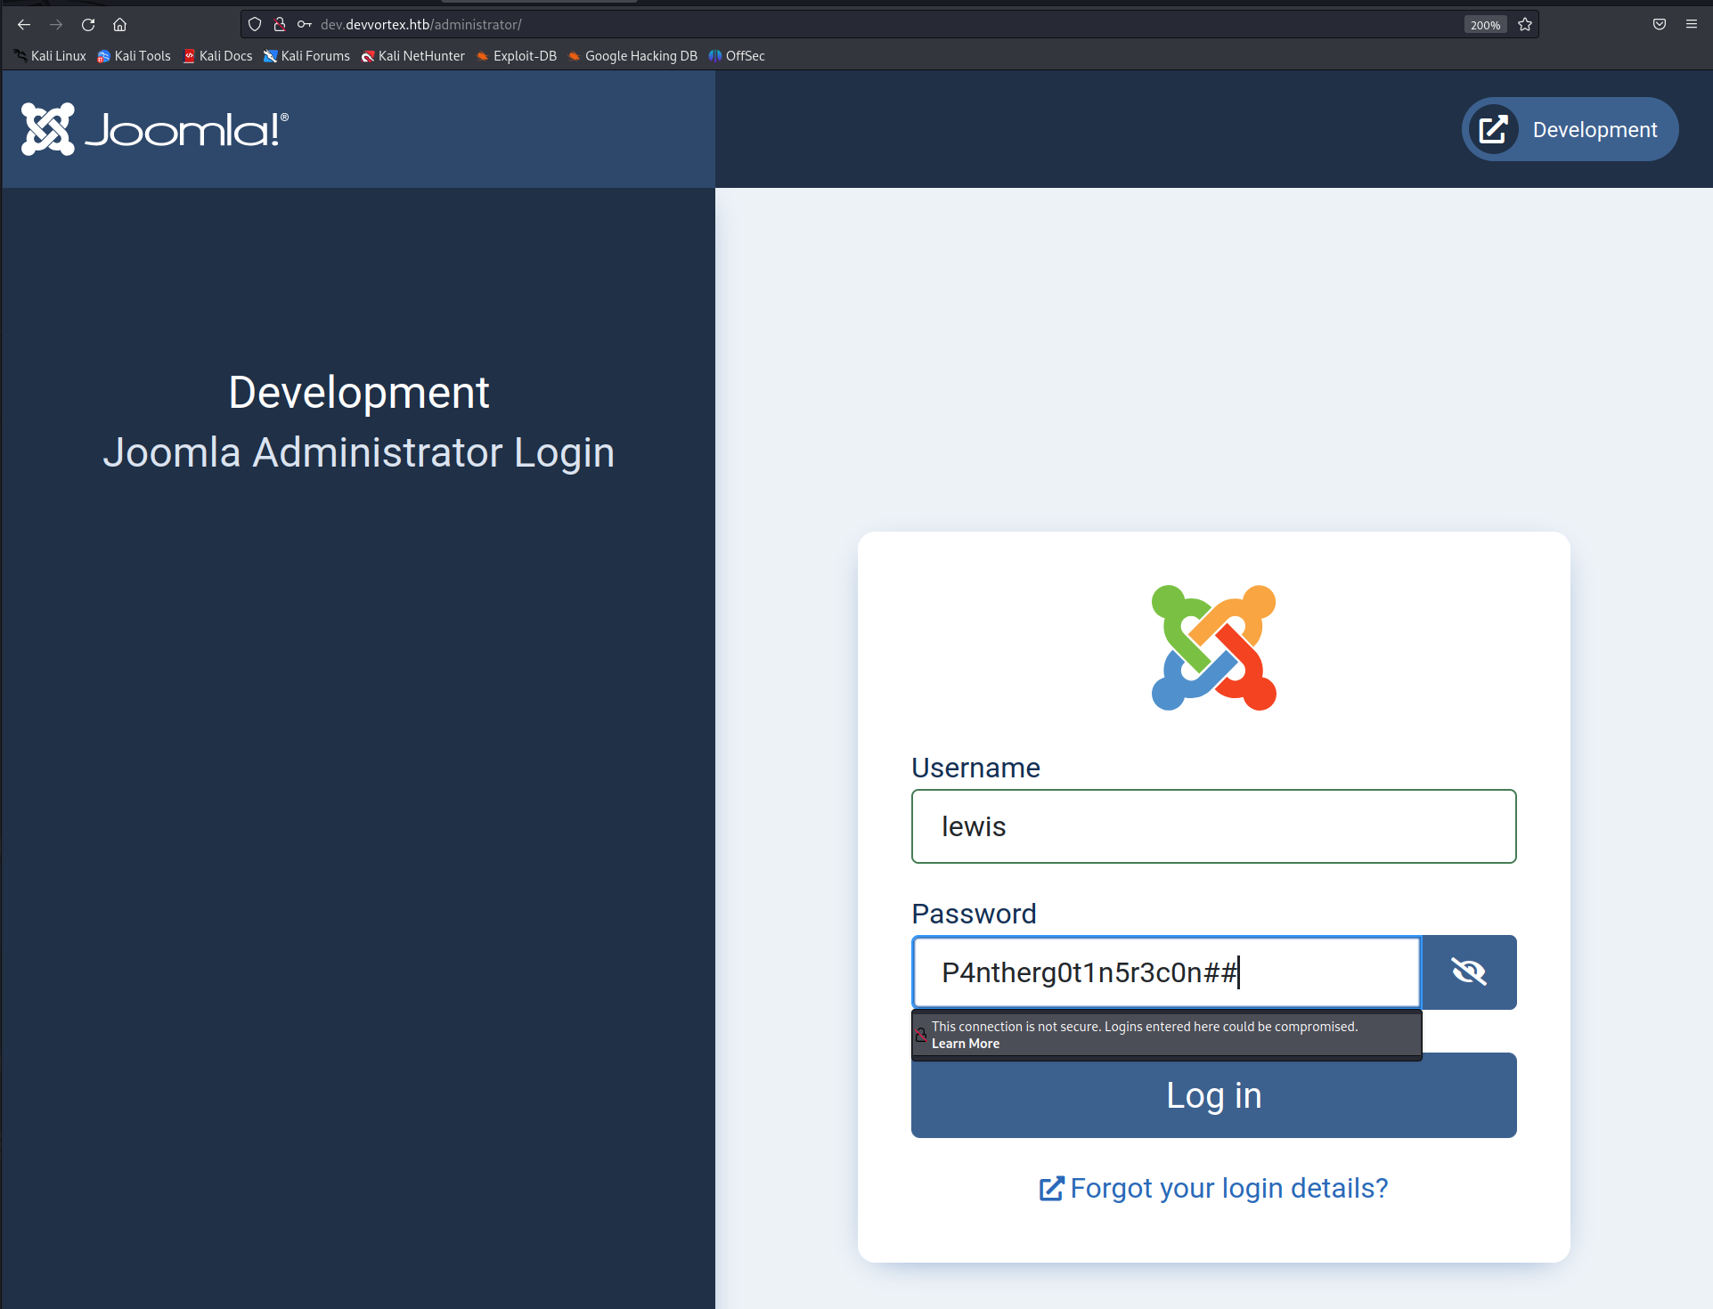Toggle password visibility eye icon
The image size is (1713, 1309).
pos(1469,972)
